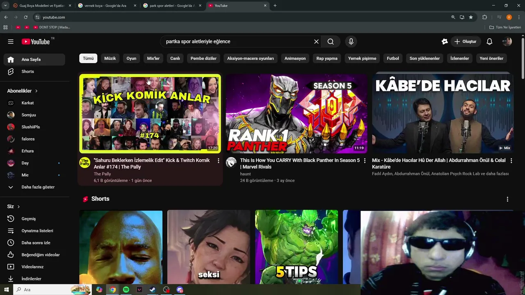This screenshot has width=525, height=295.
Task: Open the Karkat subscription channel
Action: (x=34, y=103)
